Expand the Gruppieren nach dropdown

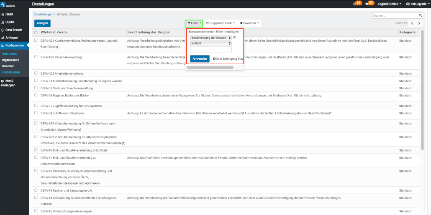[x=220, y=23]
